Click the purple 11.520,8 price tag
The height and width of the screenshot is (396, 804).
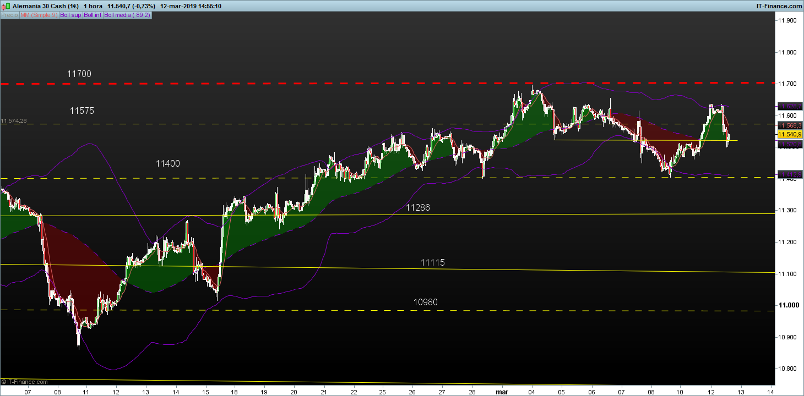790,144
